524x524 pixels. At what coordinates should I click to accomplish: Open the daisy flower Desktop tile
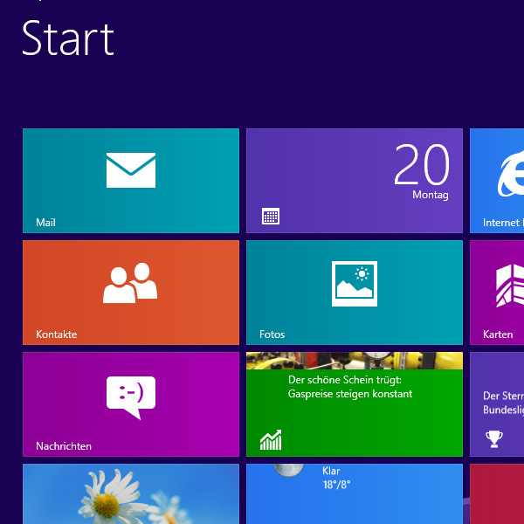point(131,494)
